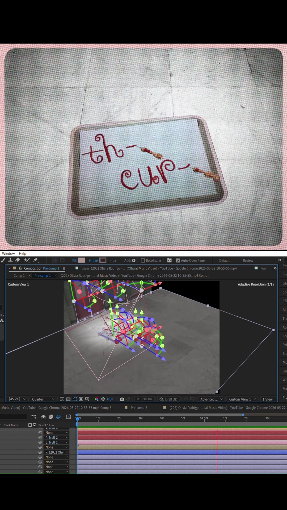The height and width of the screenshot is (510, 287).
Task: Go to Comp 1 in the breadcrumb
Action: (x=19, y=275)
